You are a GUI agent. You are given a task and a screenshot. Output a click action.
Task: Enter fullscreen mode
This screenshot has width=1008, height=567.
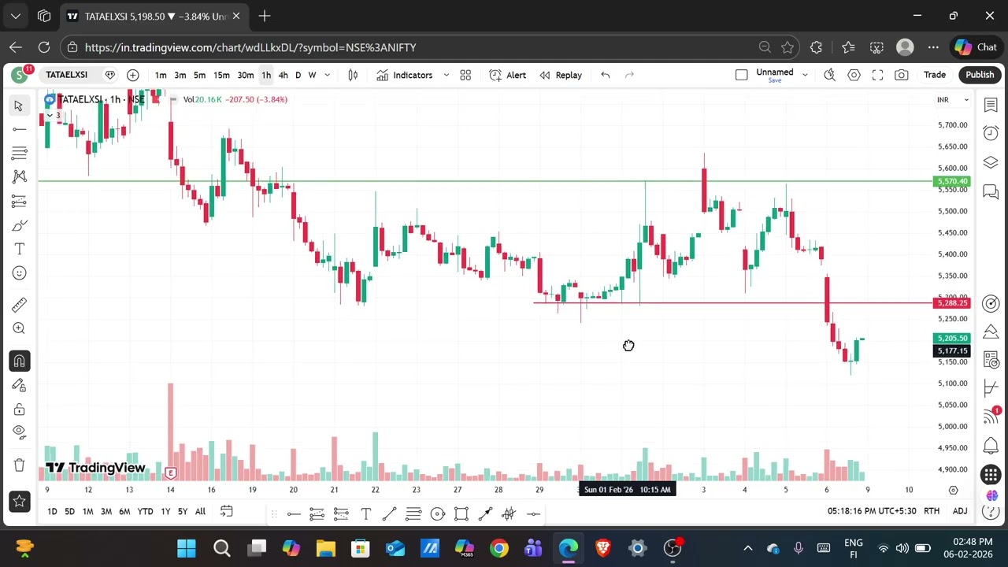(x=877, y=75)
